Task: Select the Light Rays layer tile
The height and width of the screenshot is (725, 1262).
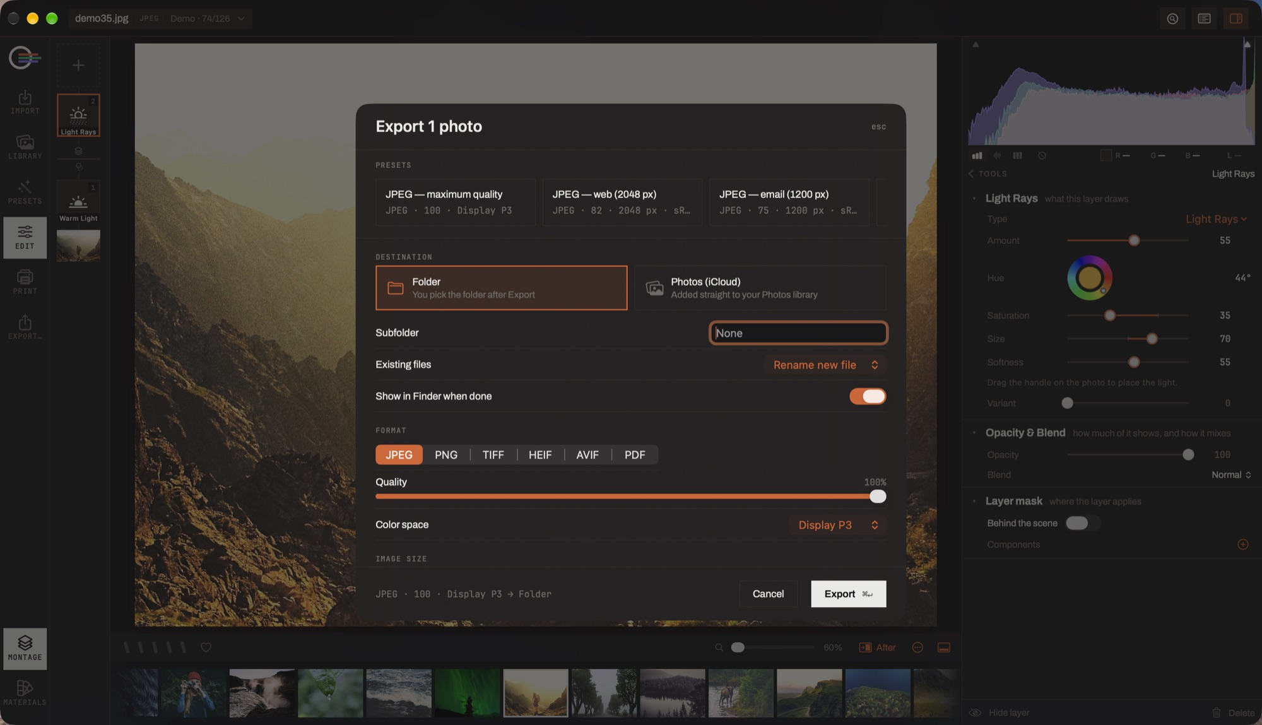Action: pyautogui.click(x=78, y=115)
